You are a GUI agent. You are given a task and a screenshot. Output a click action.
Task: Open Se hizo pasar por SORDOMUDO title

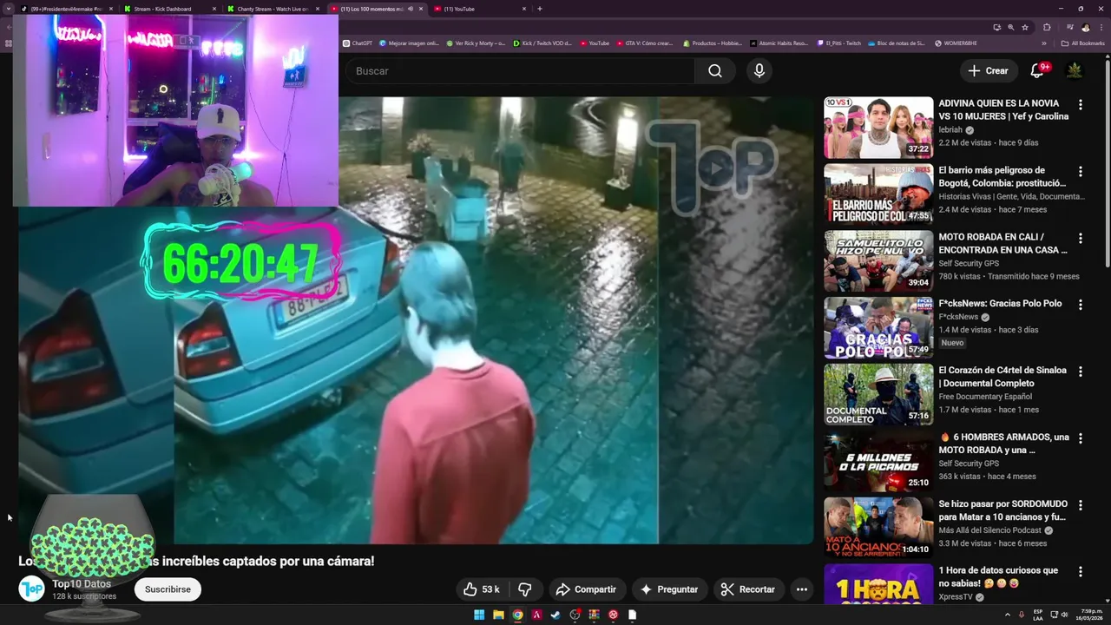click(x=1003, y=510)
